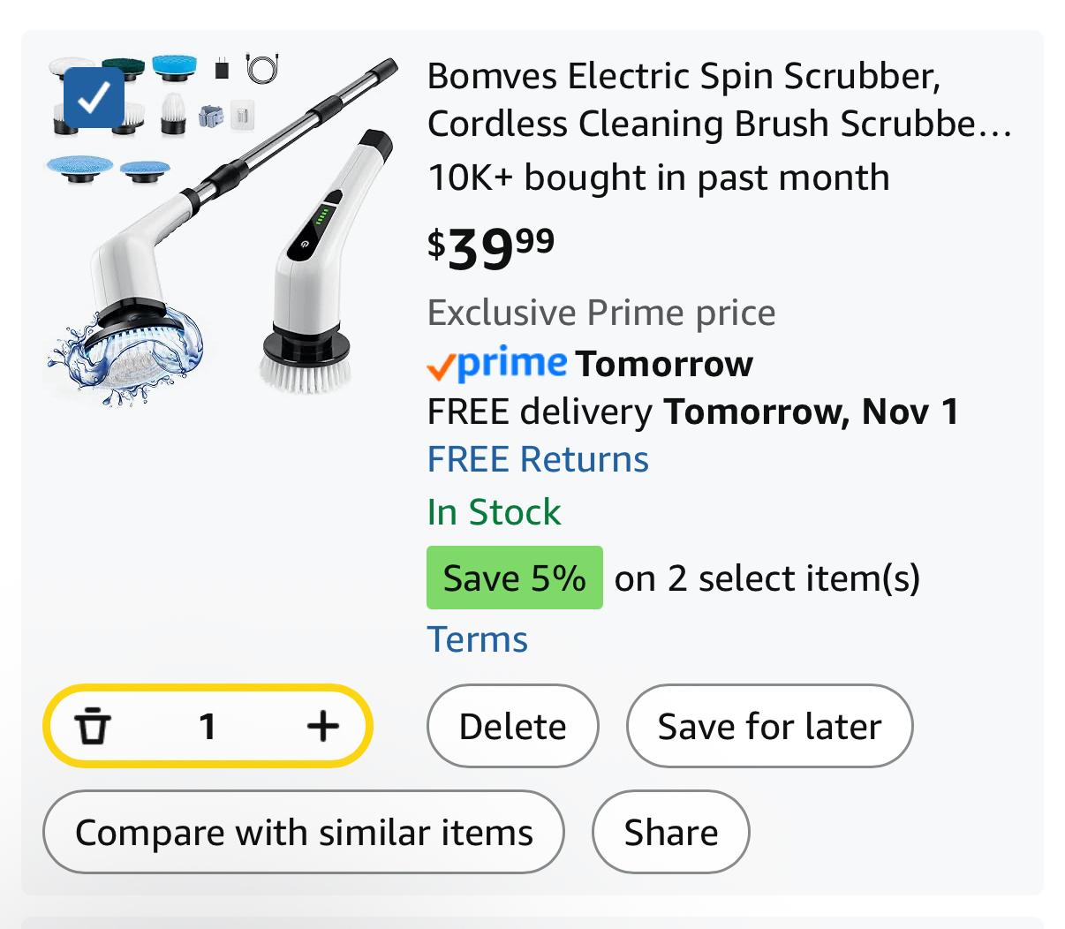Click the 10K+ bought in past month text
The image size is (1065, 929).
tap(658, 177)
